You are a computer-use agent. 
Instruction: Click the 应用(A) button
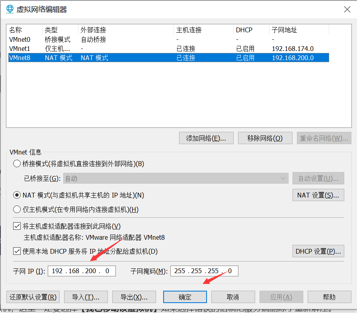click(x=281, y=297)
